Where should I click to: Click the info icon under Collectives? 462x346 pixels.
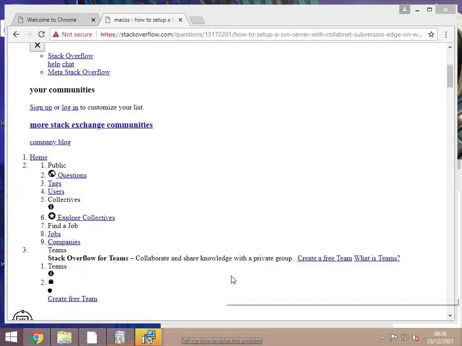point(51,207)
